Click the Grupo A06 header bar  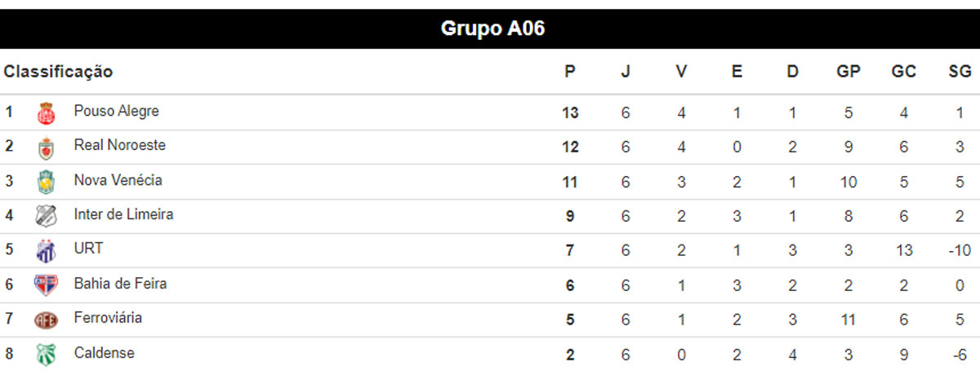[490, 29]
